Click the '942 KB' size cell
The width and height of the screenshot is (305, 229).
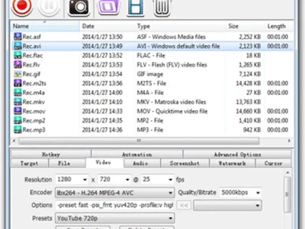252,130
